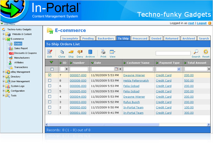This screenshot has width=213, height=144.
Task: Expand the Directory tree node
Action: 4,76
